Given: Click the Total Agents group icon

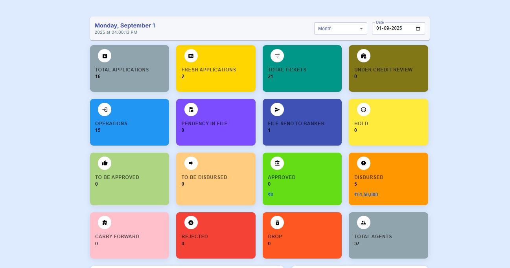Looking at the screenshot, I should tap(364, 222).
